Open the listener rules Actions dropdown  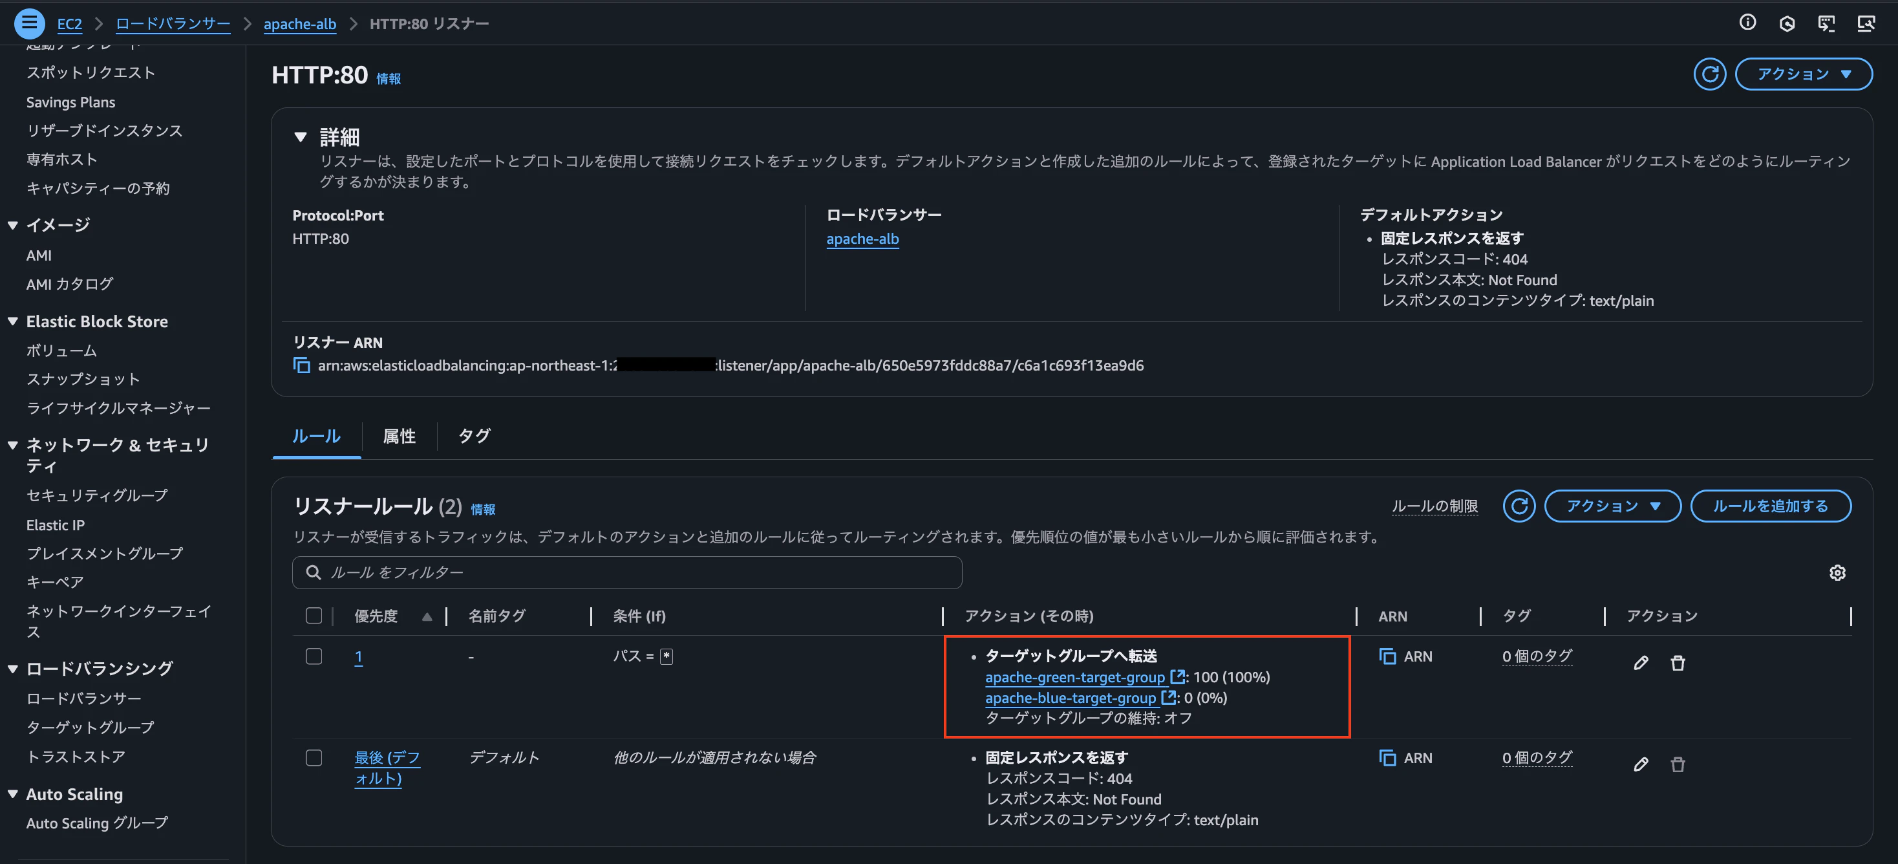click(x=1612, y=506)
